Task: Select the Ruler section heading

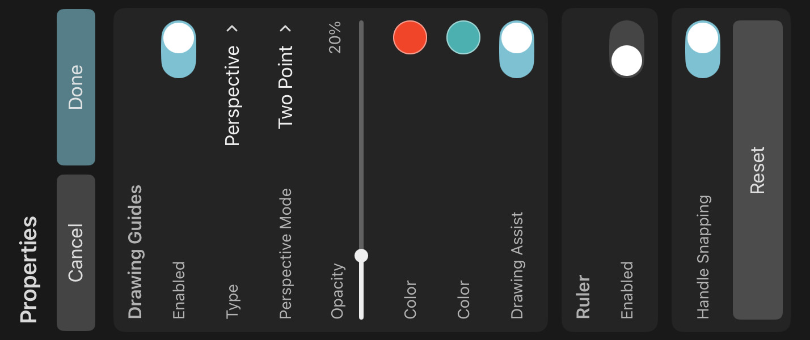Action: point(583,297)
